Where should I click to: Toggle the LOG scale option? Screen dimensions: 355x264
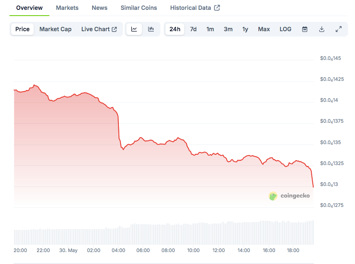285,29
